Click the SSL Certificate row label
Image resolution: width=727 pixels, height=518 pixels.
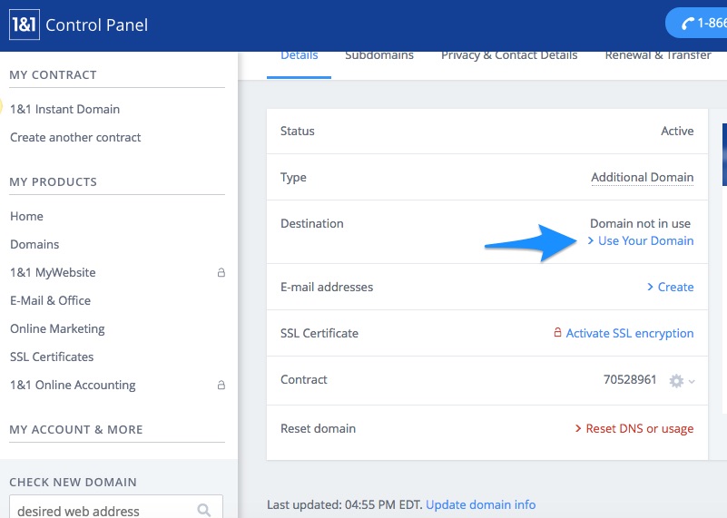319,334
